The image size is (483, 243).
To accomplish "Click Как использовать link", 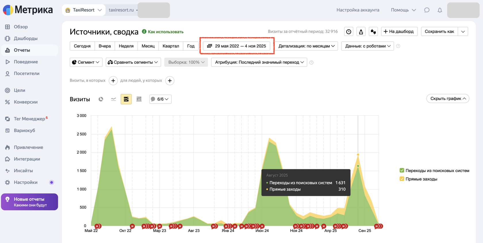I will (163, 32).
